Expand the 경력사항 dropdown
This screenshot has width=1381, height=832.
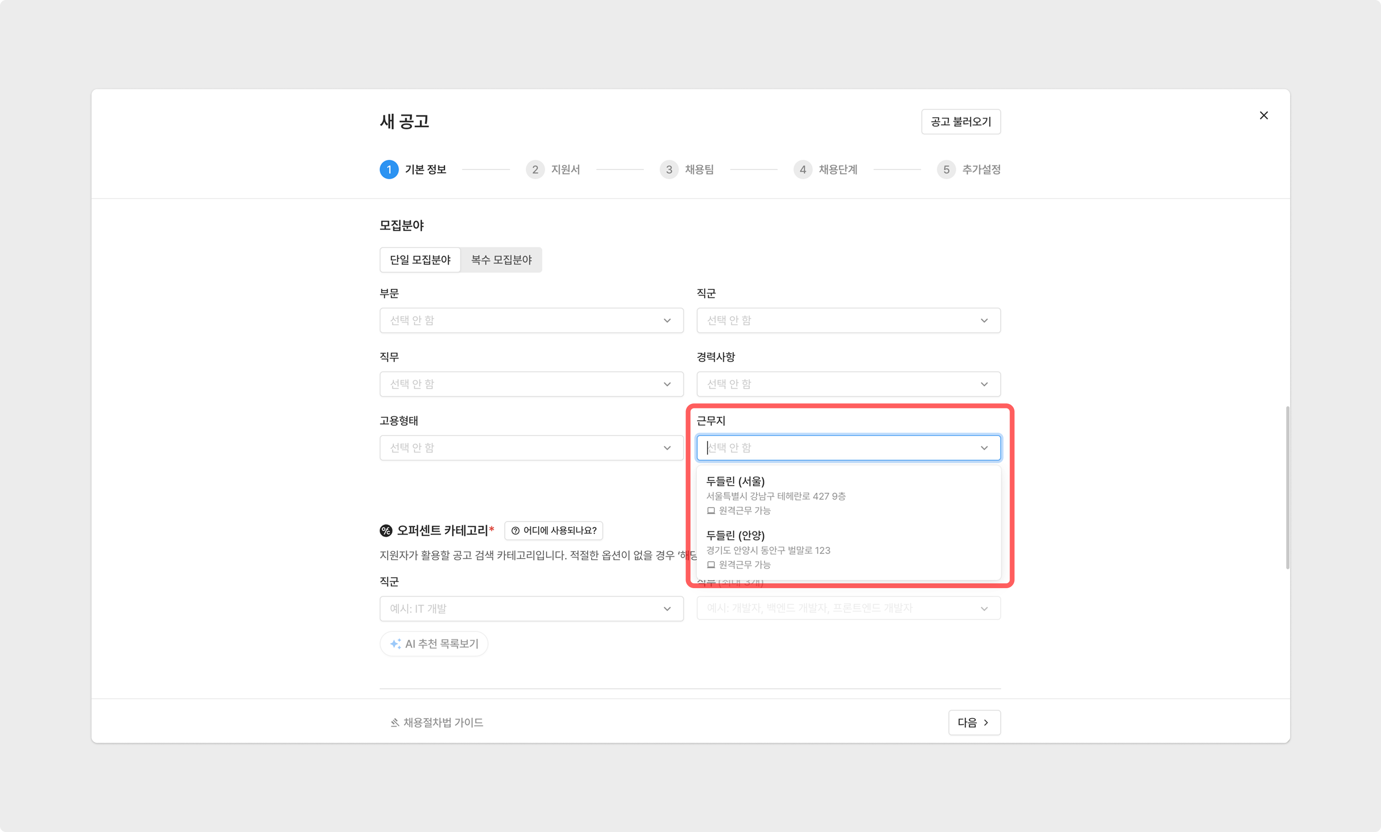(848, 385)
